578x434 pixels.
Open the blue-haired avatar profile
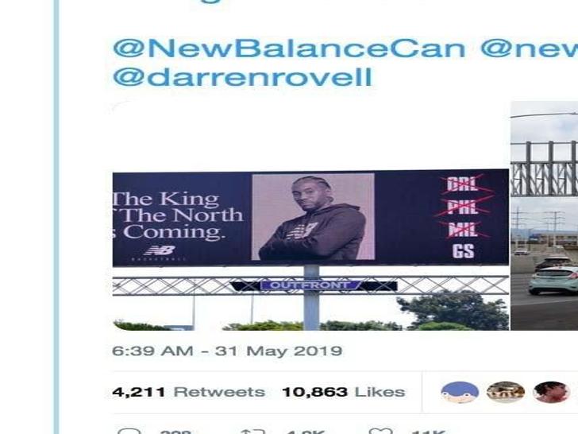click(460, 392)
